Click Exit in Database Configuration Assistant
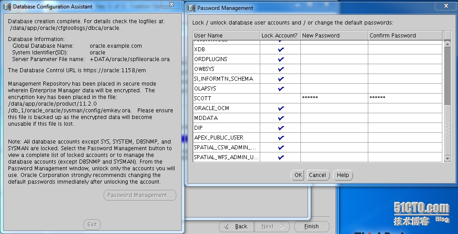This screenshot has height=234, width=458. 92,224
